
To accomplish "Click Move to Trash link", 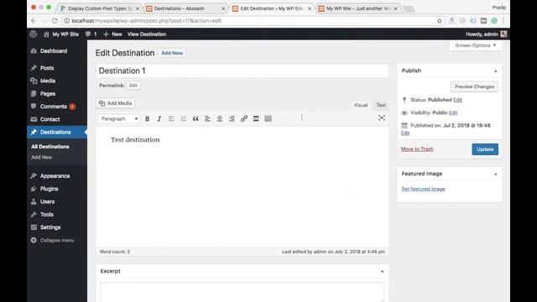I will [417, 149].
